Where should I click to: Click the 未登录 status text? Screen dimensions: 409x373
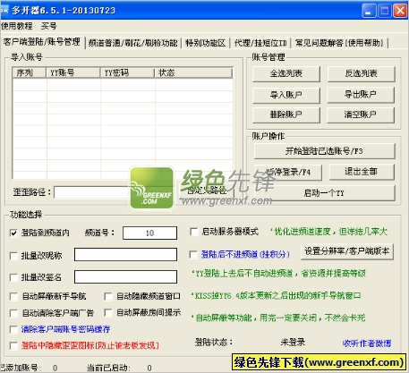tap(293, 343)
